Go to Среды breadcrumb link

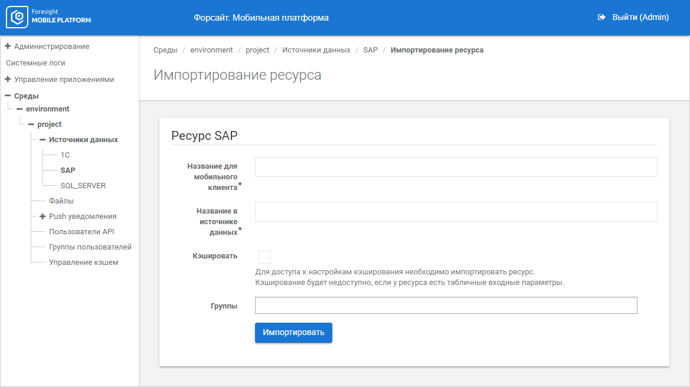click(165, 50)
